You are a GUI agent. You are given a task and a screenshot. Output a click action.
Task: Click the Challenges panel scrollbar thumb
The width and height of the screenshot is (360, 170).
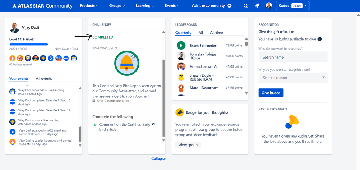coord(164,98)
